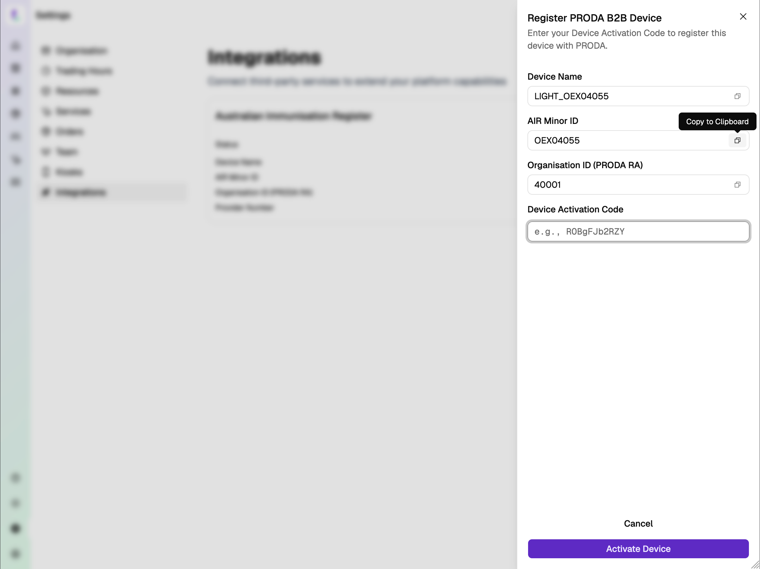Click the 'Organisation ID (PRODA RA)' label
This screenshot has width=760, height=569.
585,165
